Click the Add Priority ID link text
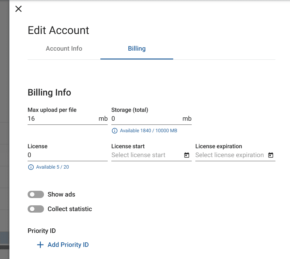Viewport: 290px width, 259px height. coord(68,245)
